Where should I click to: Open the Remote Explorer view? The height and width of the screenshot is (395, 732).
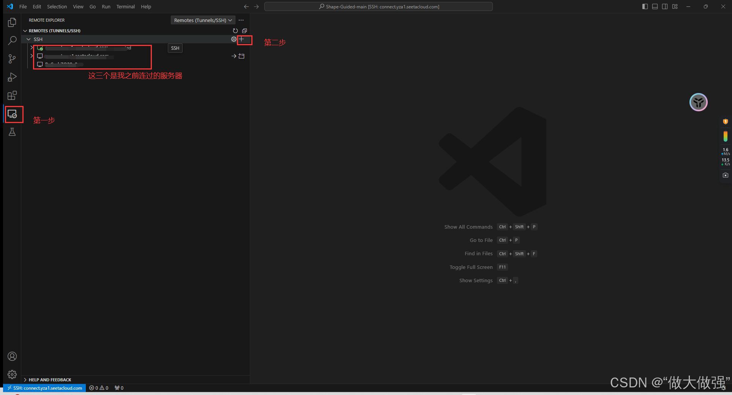(12, 114)
